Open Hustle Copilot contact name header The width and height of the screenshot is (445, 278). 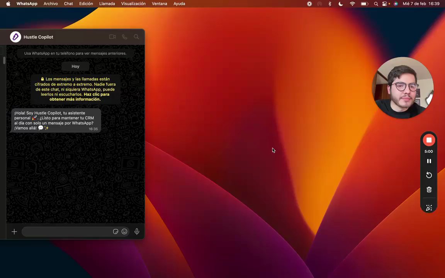point(38,37)
